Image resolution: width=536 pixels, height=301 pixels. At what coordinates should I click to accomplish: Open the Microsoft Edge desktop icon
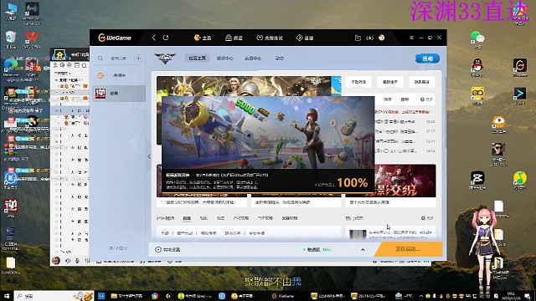[11, 67]
